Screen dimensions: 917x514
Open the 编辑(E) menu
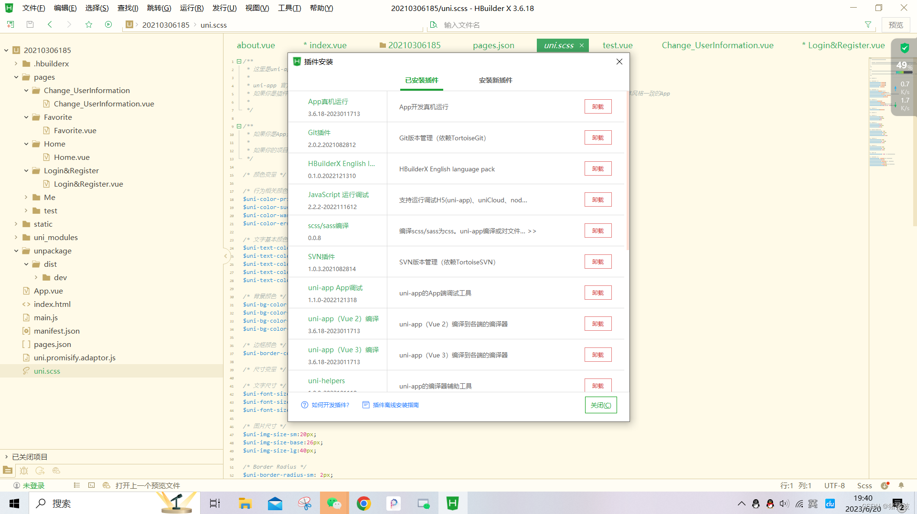pos(65,8)
